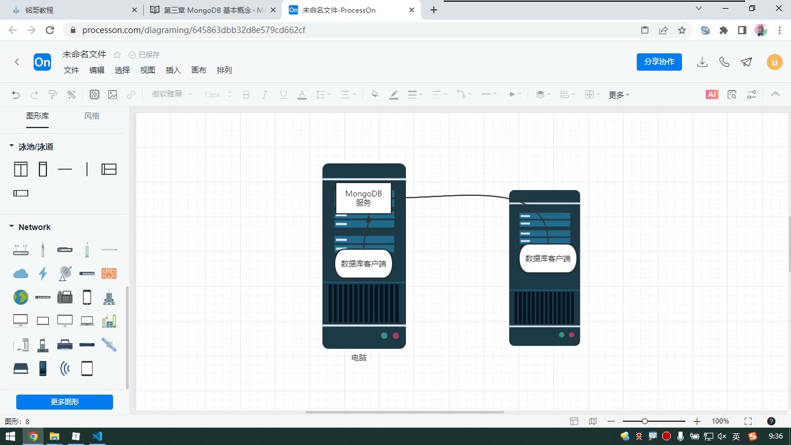
Task: Open the connector line type dropdown
Action: (463, 94)
